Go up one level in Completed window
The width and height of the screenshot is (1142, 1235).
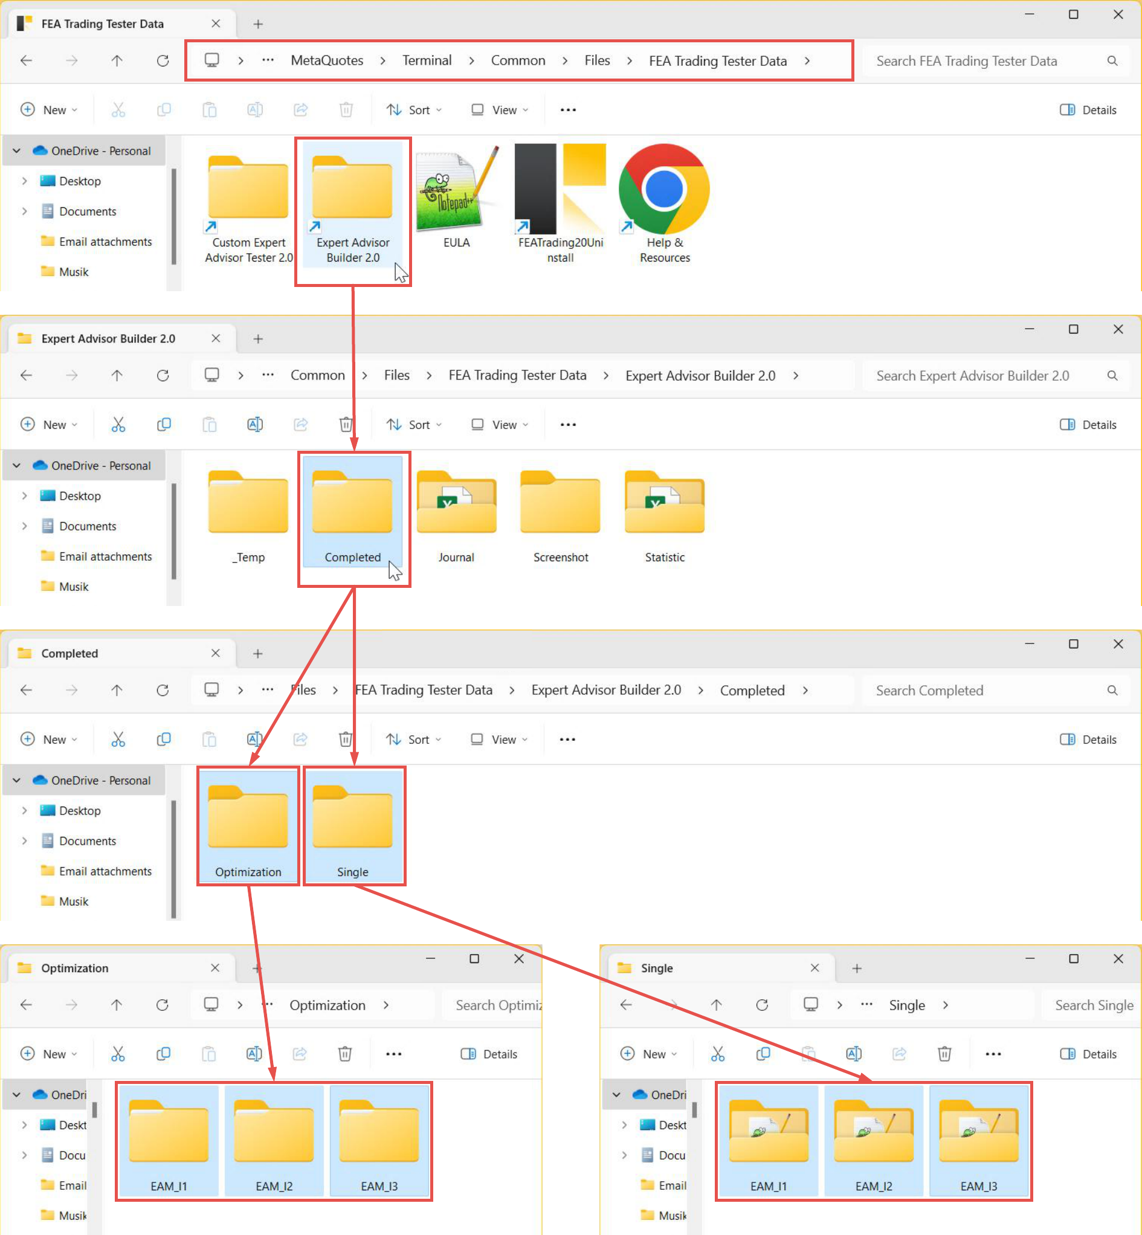117,690
